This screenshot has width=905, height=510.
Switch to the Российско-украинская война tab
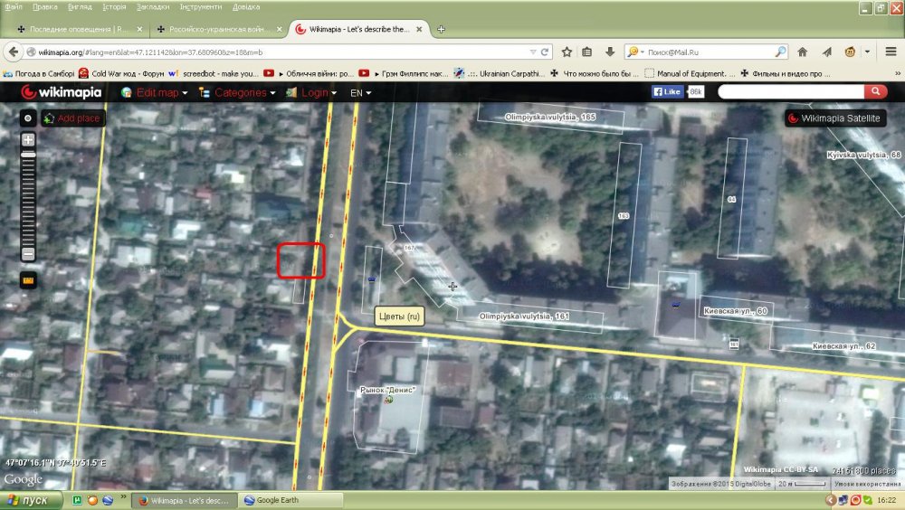click(217, 29)
